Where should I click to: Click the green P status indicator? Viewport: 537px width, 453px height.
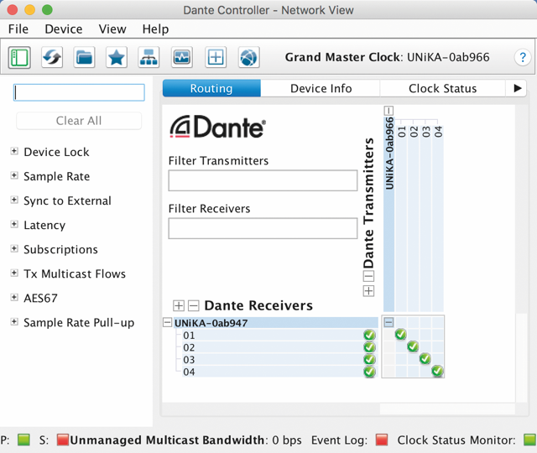click(23, 440)
